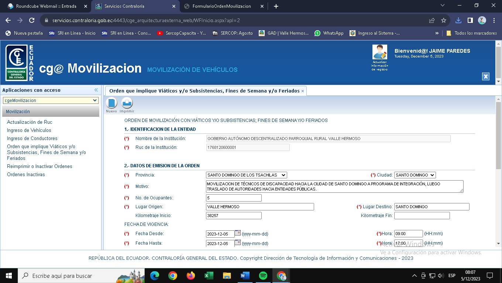Click the Imprimir printer icon

pos(127,103)
